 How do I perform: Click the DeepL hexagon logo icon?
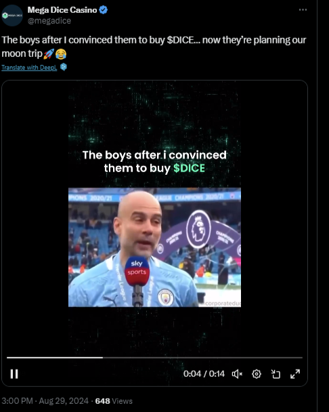coord(63,67)
